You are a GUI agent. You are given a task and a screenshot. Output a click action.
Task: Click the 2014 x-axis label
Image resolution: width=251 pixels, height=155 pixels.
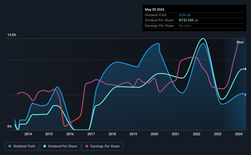click(x=28, y=134)
